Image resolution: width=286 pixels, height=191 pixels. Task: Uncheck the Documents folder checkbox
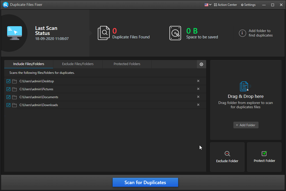click(x=8, y=97)
